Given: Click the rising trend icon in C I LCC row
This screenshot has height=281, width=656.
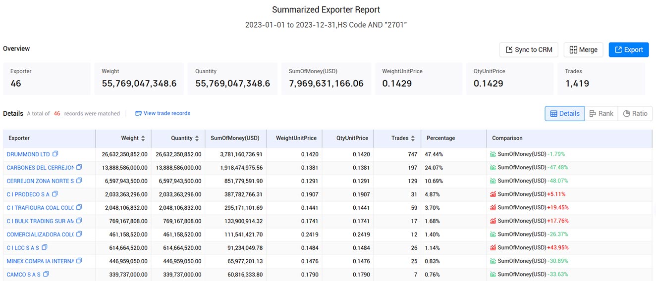Looking at the screenshot, I should pos(493,248).
